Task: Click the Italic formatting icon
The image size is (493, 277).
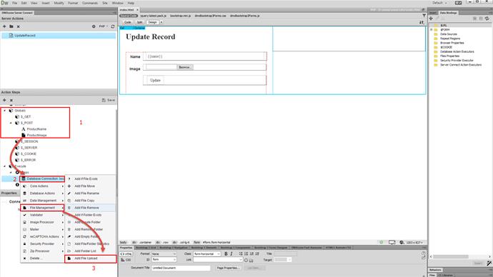Action: tap(231, 253)
